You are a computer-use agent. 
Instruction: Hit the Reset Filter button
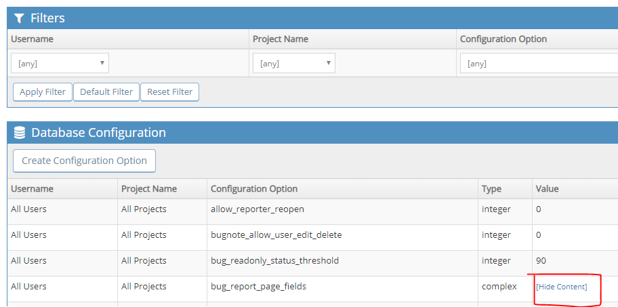pos(169,92)
